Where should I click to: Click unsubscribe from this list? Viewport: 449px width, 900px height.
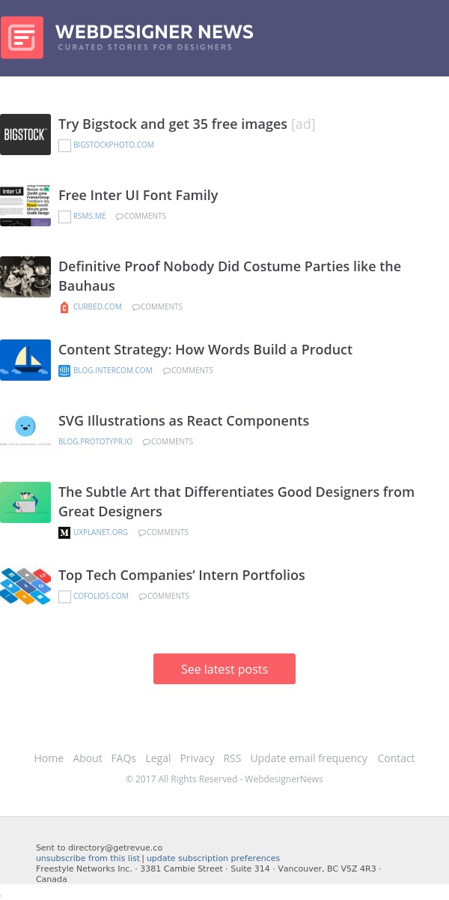point(88,859)
